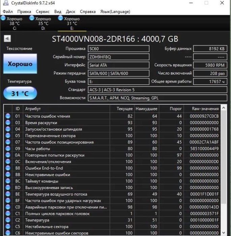Select the Время раскрутки row text
Viewport: 231px width, 236px height.
click(41, 123)
